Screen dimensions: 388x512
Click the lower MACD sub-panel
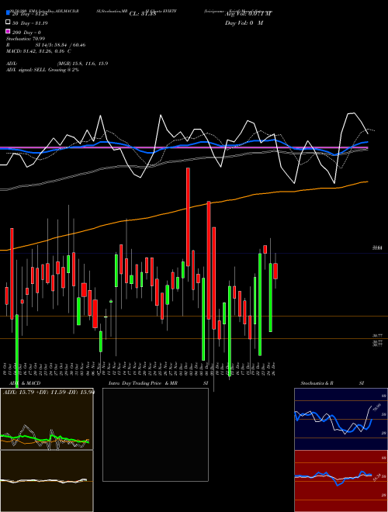pyautogui.click(x=47, y=481)
